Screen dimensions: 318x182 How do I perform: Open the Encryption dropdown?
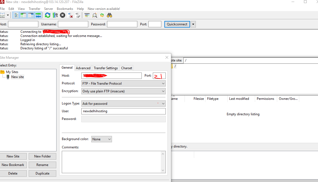163,91
